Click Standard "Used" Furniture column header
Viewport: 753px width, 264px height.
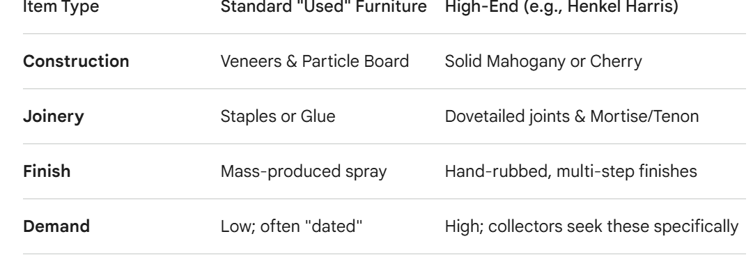(x=324, y=7)
